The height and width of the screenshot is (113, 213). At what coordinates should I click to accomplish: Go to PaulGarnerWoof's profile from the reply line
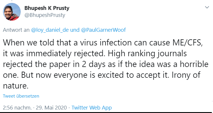103,30
